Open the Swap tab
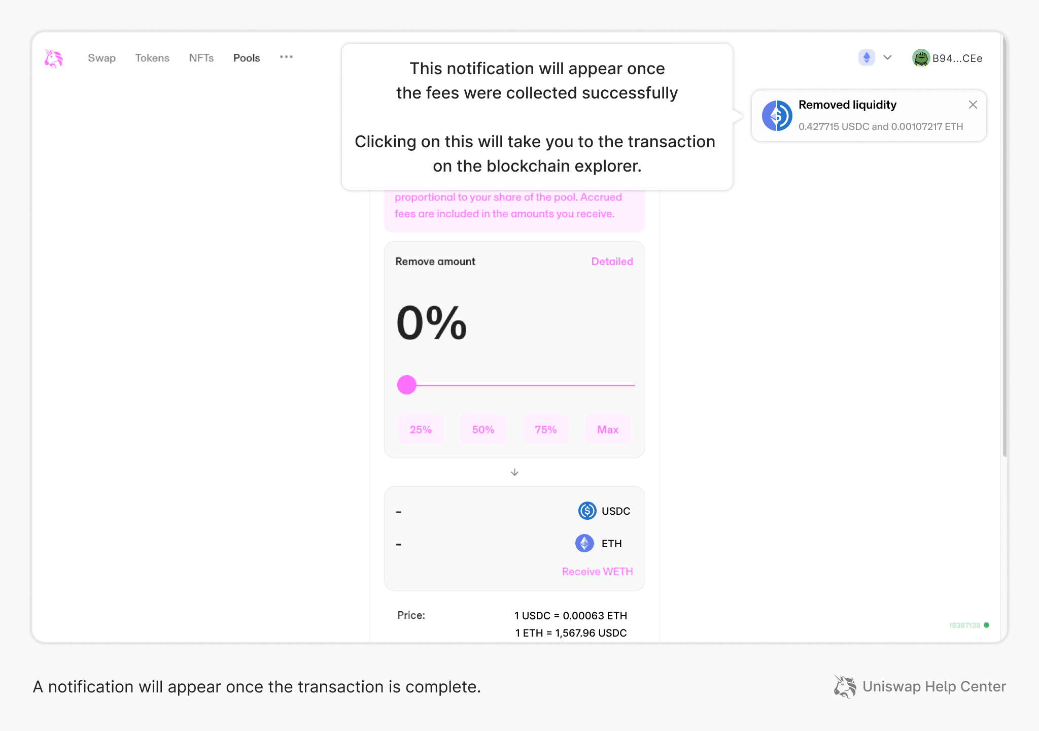Image resolution: width=1039 pixels, height=731 pixels. coord(101,58)
